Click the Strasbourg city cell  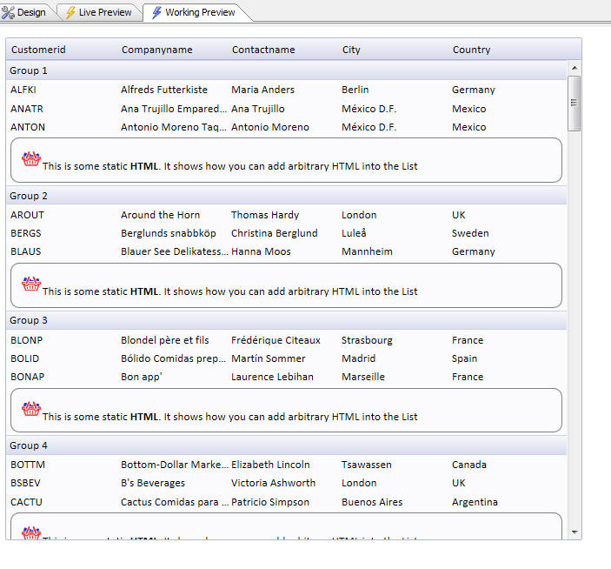pyautogui.click(x=367, y=340)
